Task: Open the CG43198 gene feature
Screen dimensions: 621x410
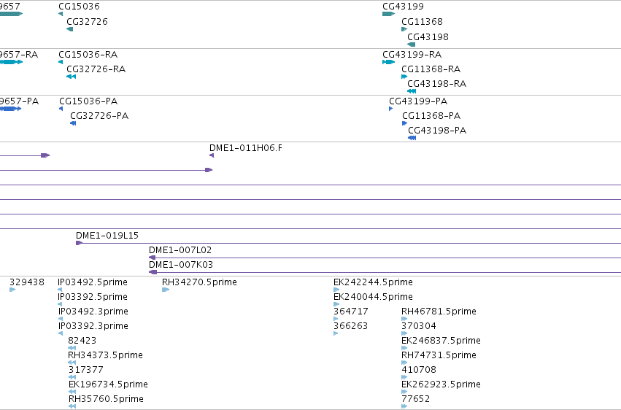Action: tap(428, 36)
